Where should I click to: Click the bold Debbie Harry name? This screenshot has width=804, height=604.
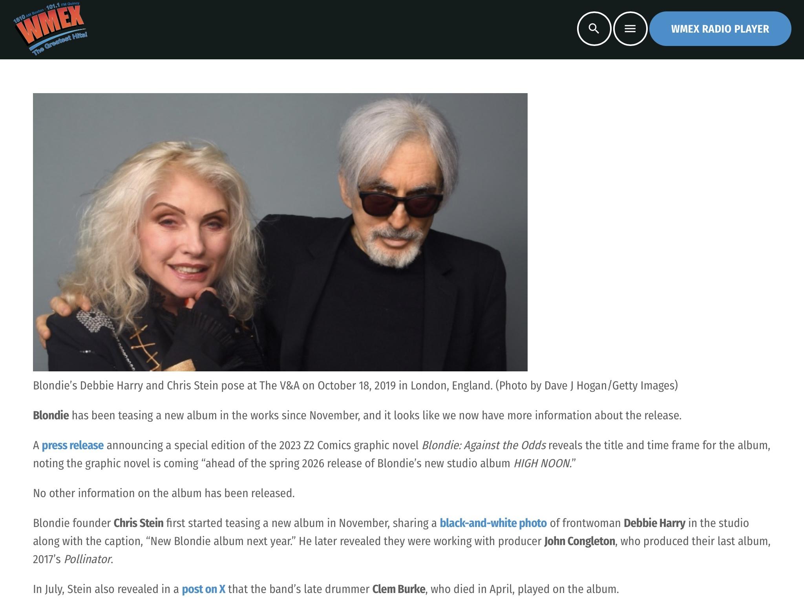(654, 523)
